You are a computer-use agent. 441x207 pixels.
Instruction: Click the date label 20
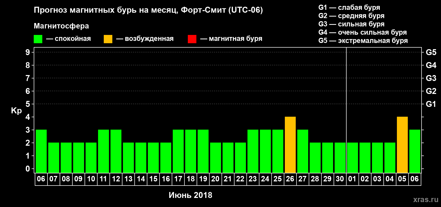(215, 179)
